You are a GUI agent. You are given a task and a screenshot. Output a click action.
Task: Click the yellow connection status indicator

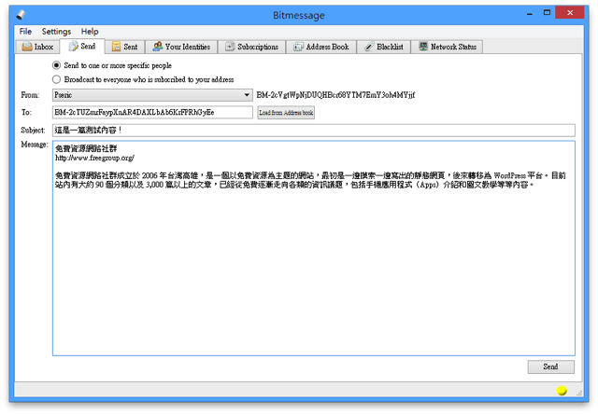[562, 390]
